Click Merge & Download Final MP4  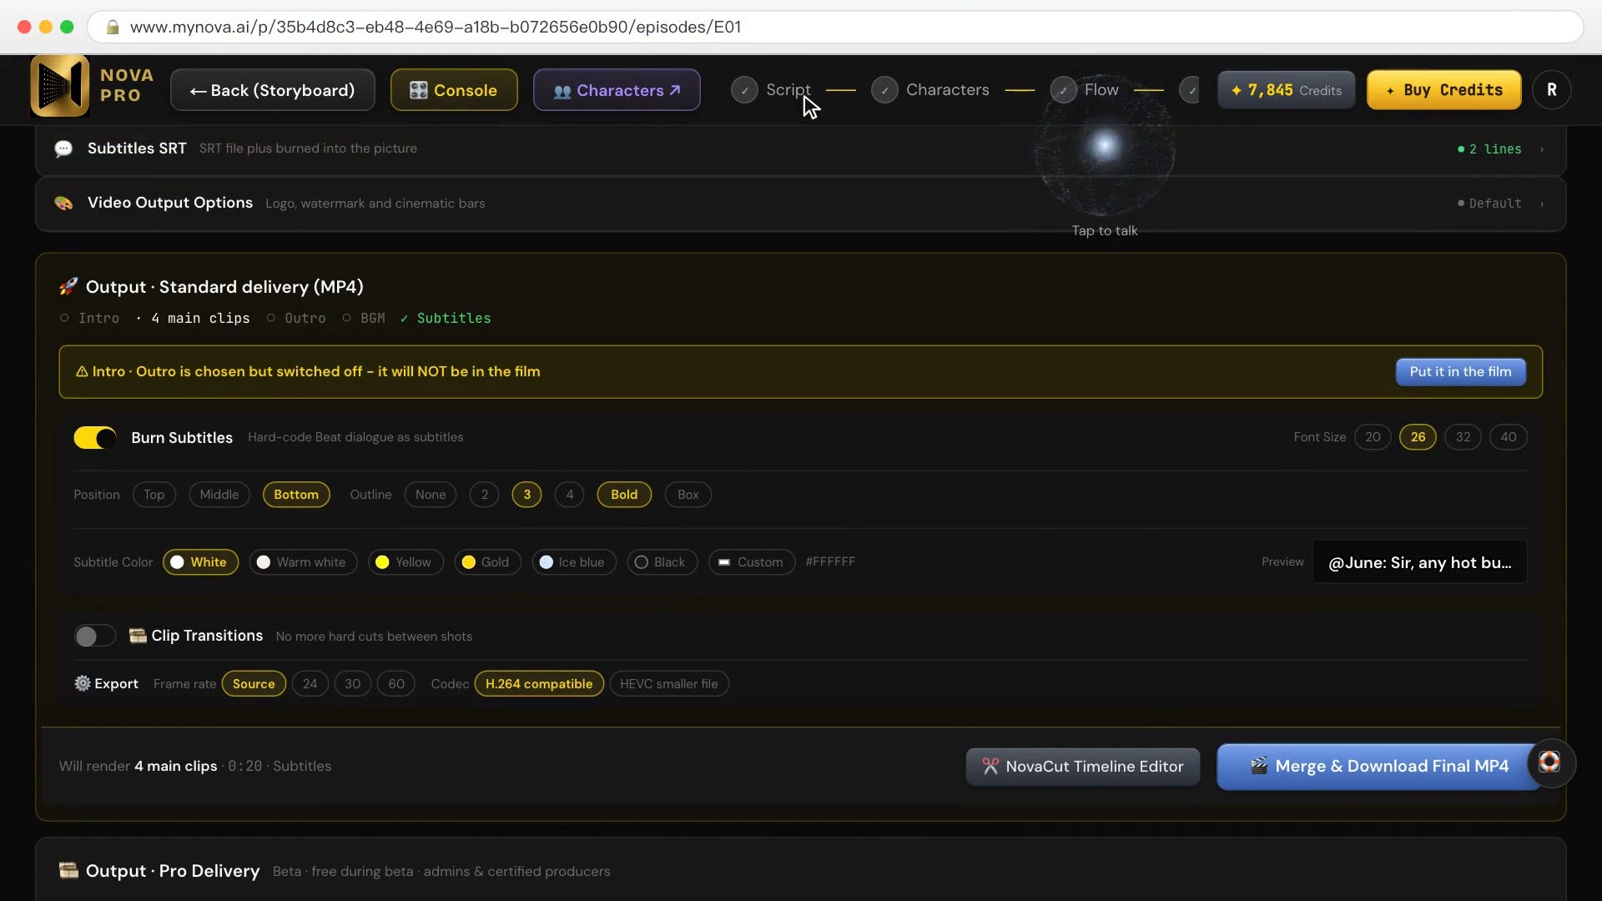point(1378,767)
